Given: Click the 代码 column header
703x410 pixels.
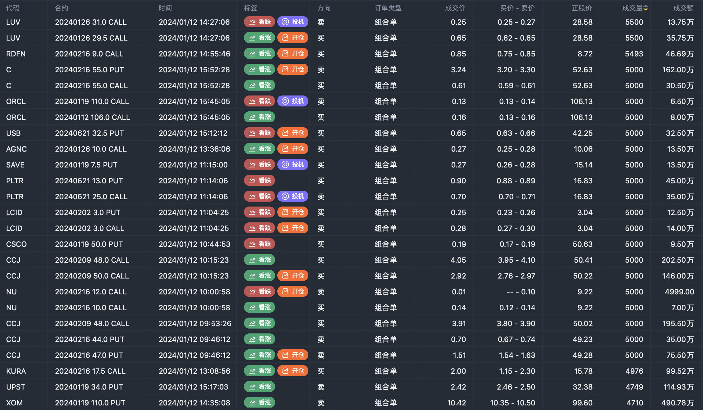Looking at the screenshot, I should click(x=13, y=8).
